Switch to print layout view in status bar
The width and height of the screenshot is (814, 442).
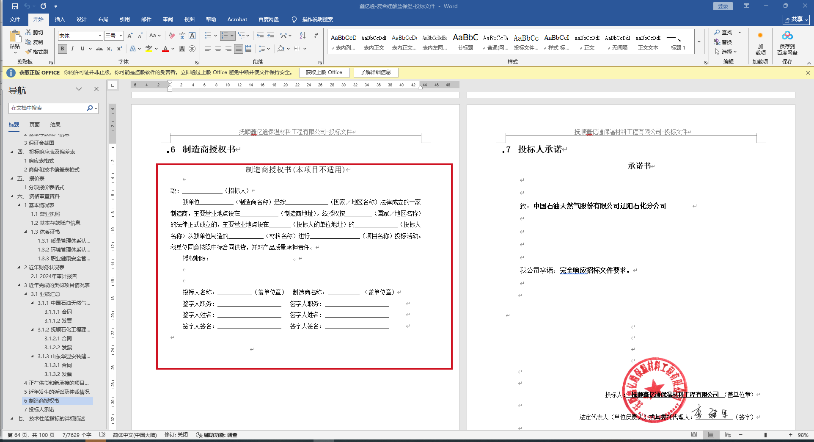[711, 435]
